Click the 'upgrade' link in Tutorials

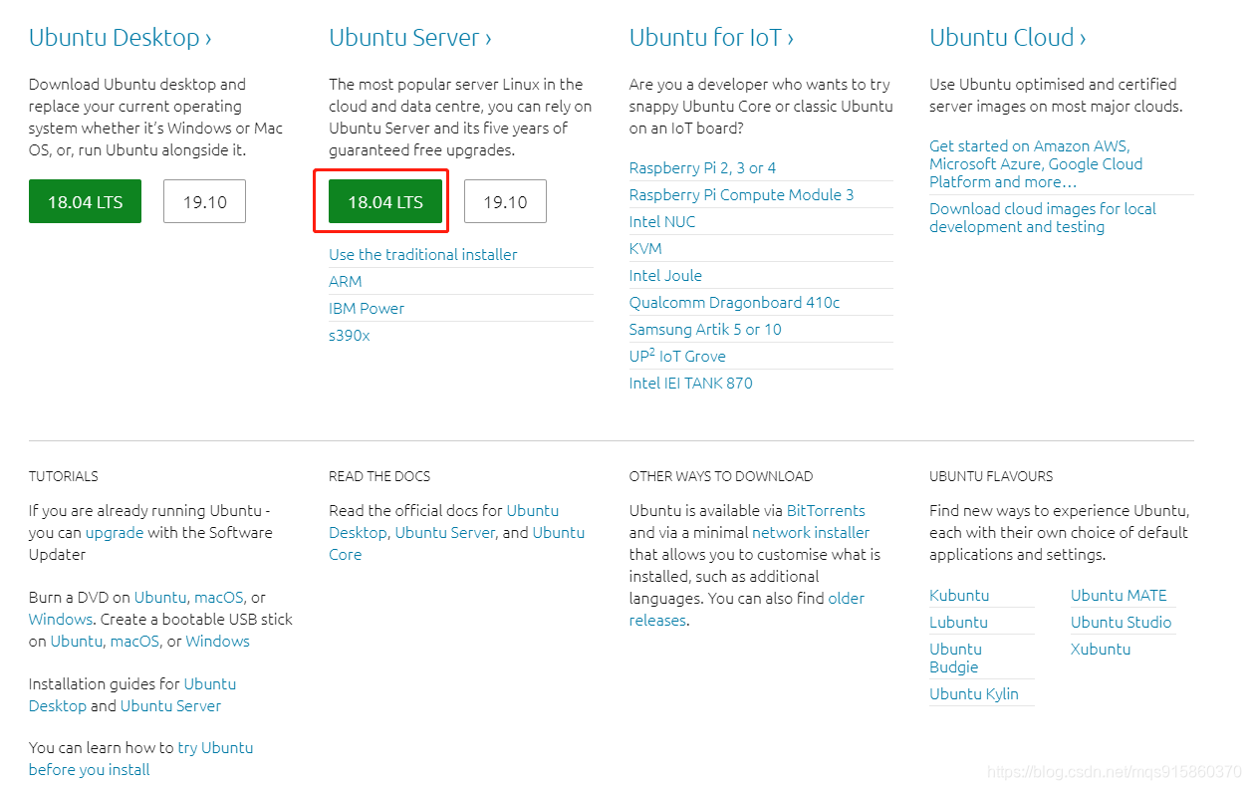pos(115,533)
